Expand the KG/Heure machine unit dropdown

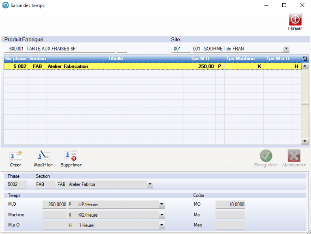pos(162,215)
